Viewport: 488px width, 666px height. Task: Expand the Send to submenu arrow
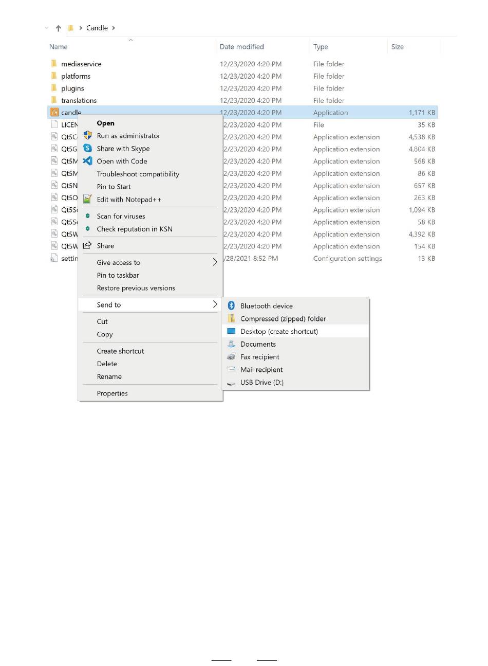point(215,304)
